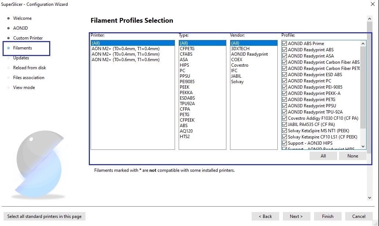Screen dimensions: 379x226
Task: Pick ESDABS in the Type list
Action: click(x=202, y=98)
